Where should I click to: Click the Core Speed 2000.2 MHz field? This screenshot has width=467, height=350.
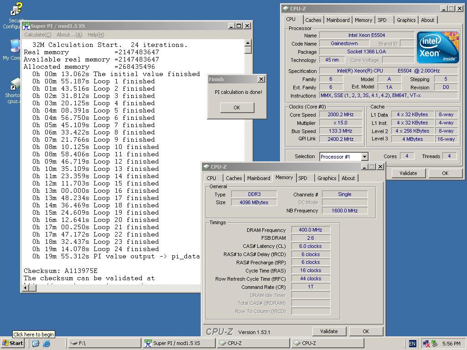[x=341, y=114]
